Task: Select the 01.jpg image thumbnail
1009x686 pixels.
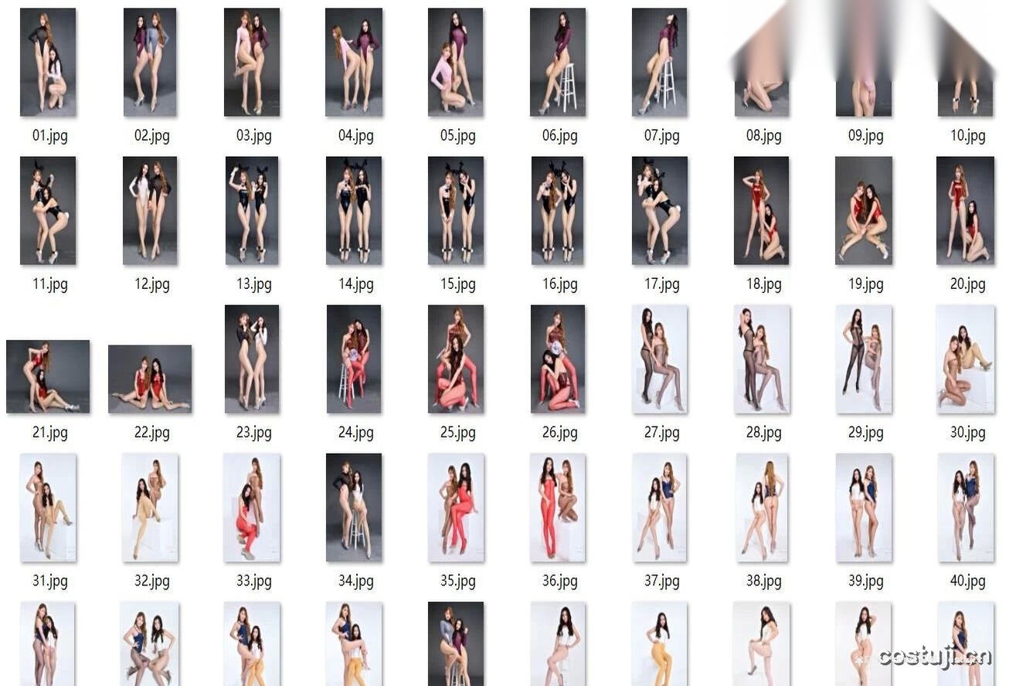Action: point(48,63)
